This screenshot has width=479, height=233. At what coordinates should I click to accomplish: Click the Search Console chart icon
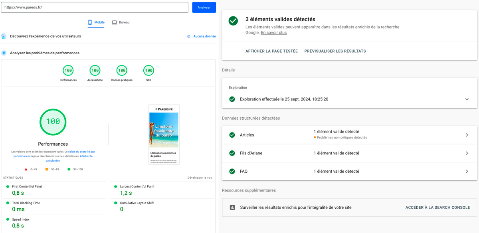(x=232, y=207)
